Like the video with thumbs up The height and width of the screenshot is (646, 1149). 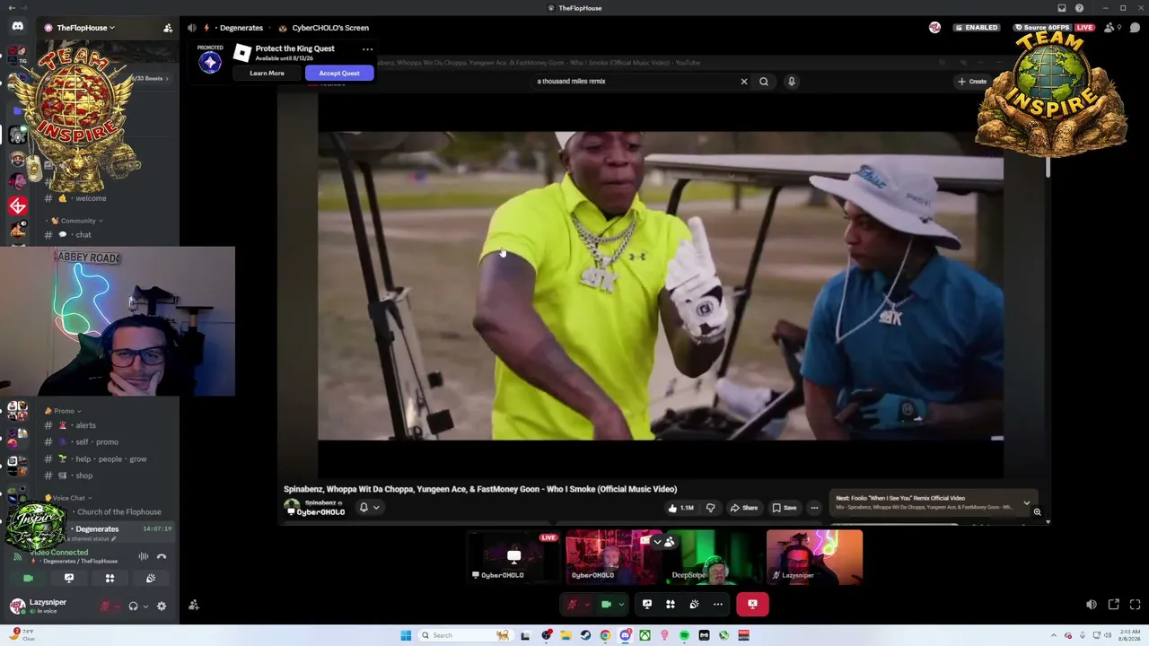[x=681, y=508]
